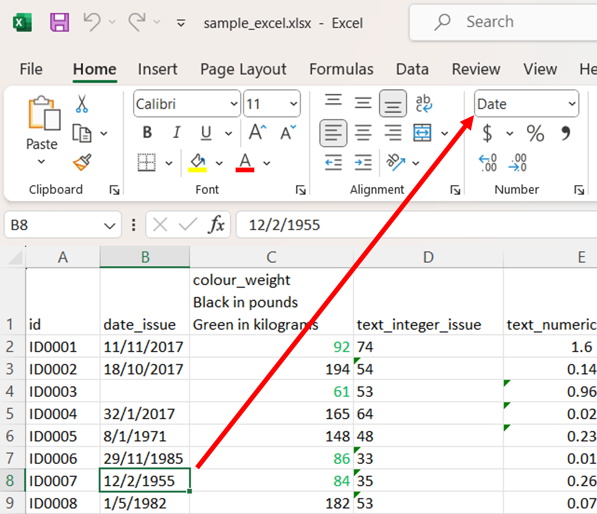The image size is (597, 514).
Task: Click the Comma Style icon
Action: 566,133
